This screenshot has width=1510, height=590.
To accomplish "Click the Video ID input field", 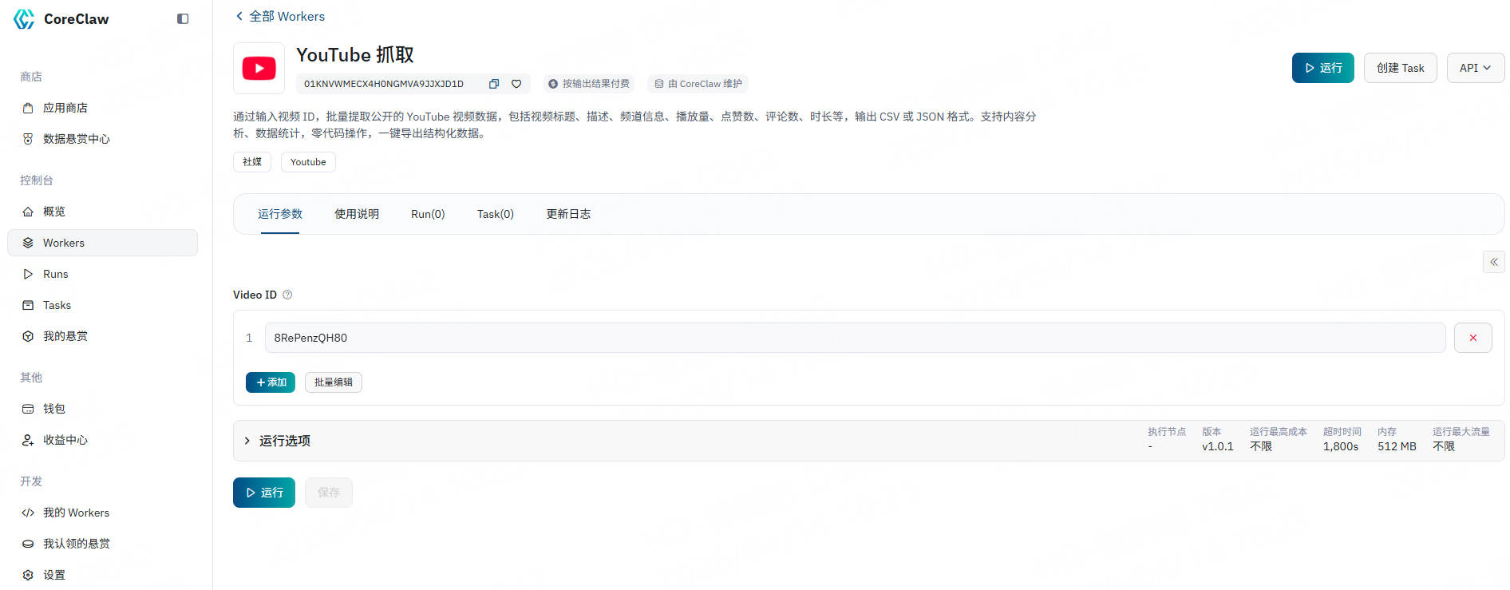I will [854, 338].
